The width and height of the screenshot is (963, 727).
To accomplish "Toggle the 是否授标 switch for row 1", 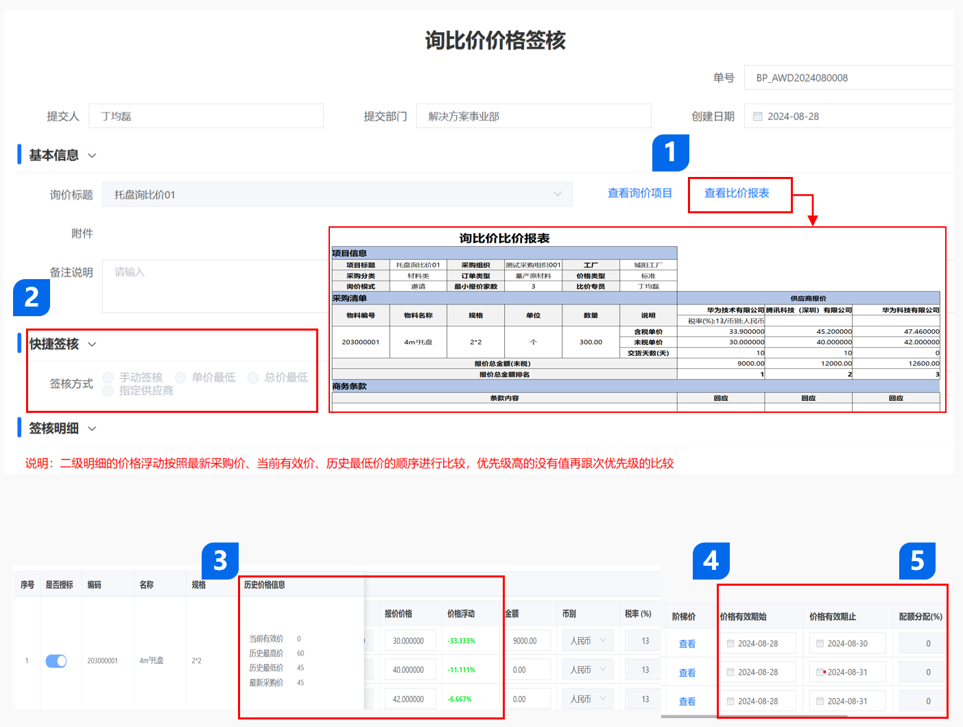I will click(x=56, y=660).
